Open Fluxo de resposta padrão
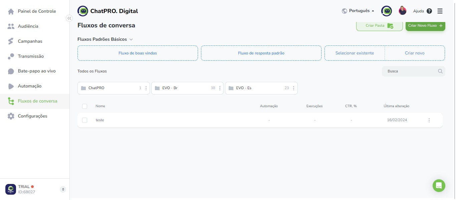 (x=261, y=53)
